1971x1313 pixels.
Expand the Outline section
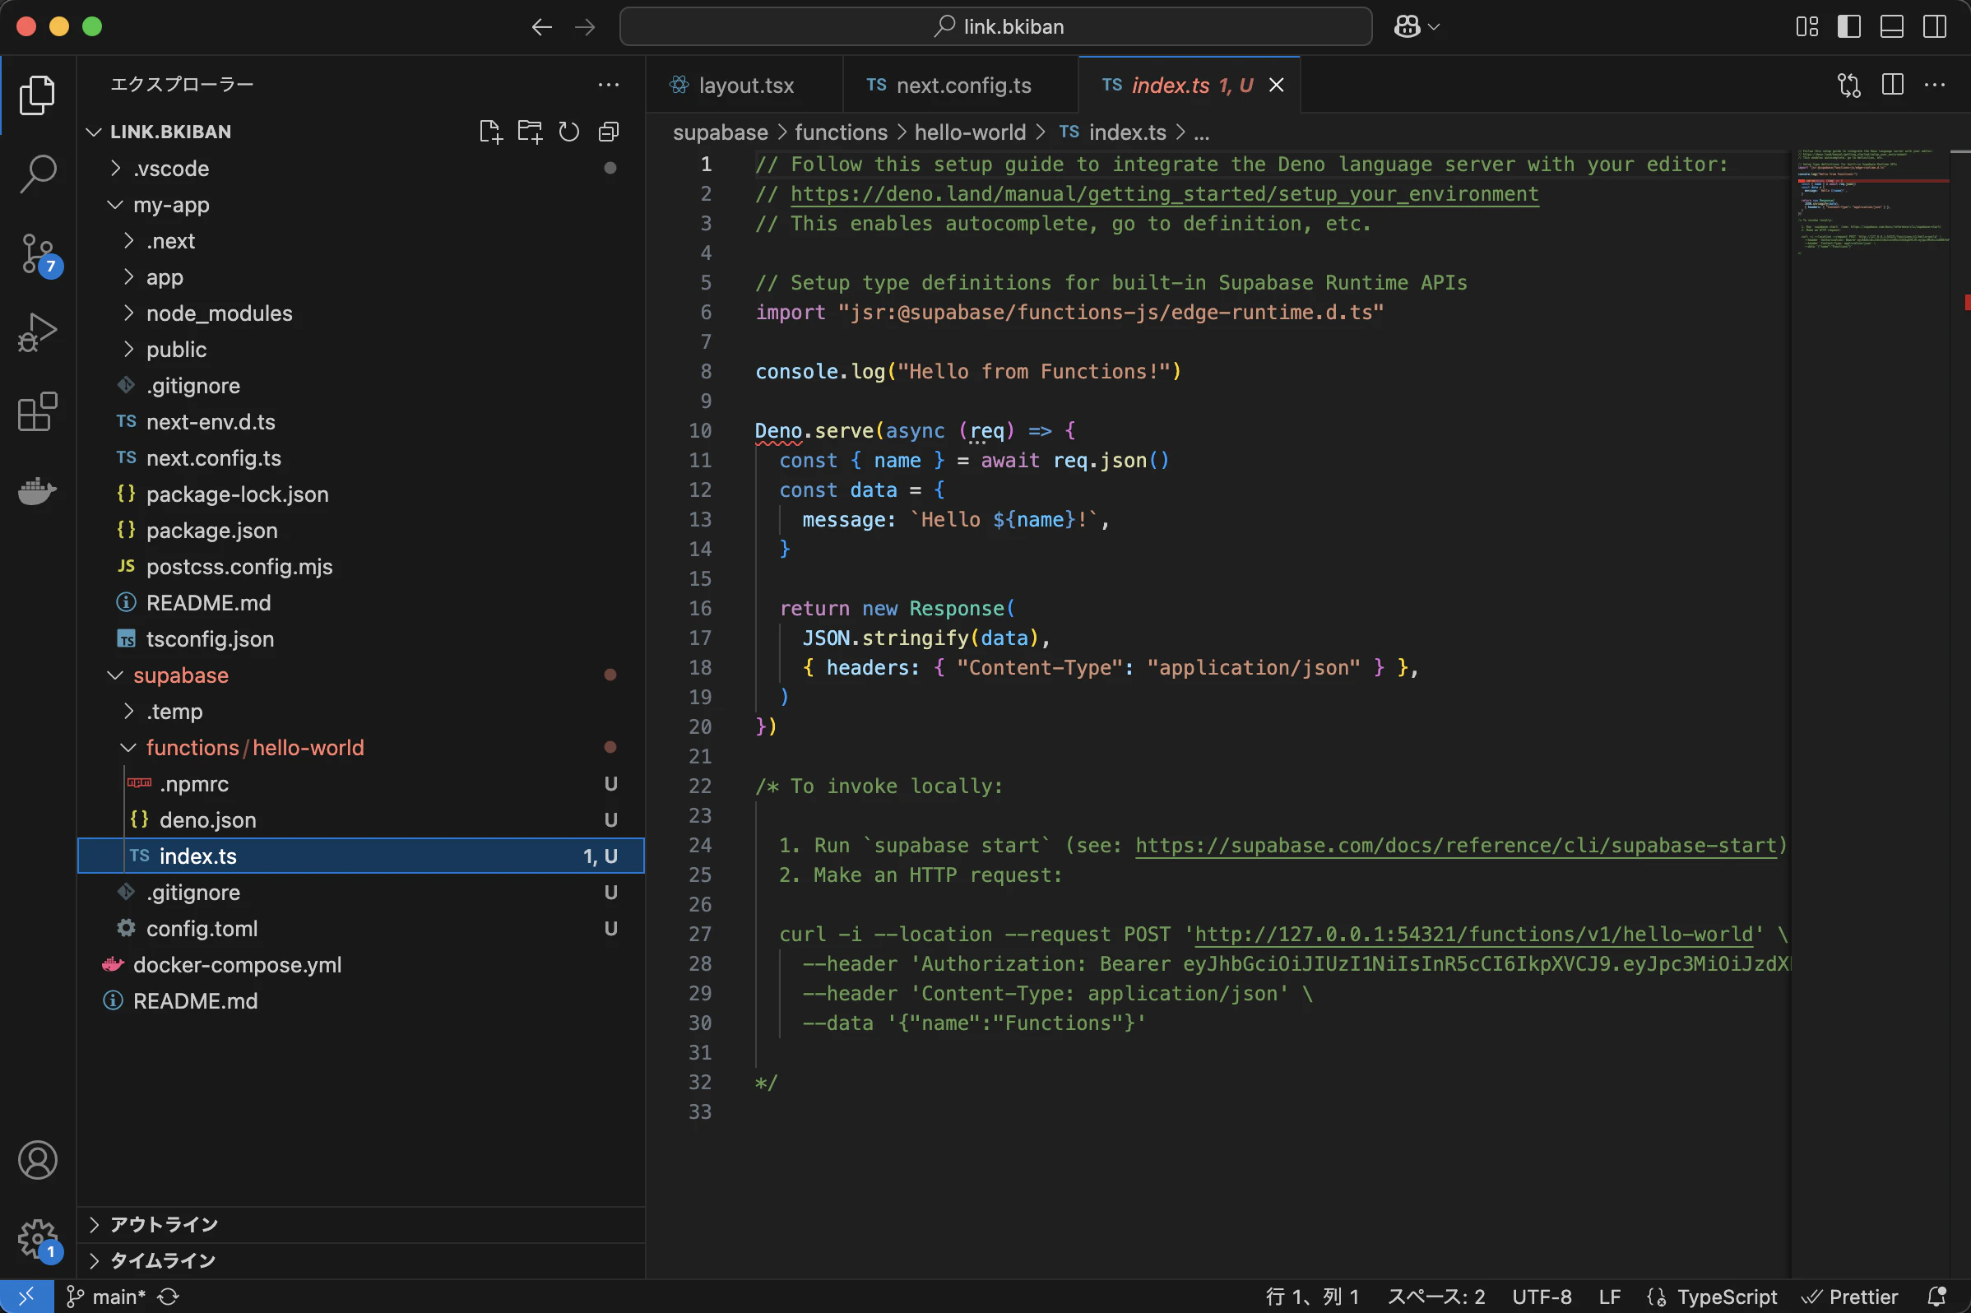pos(361,1224)
